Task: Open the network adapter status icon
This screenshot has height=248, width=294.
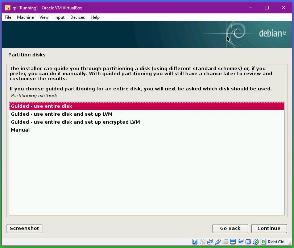Action: 210,242
